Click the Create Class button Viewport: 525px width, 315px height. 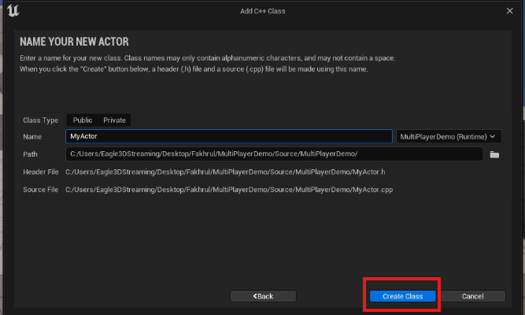(x=402, y=296)
